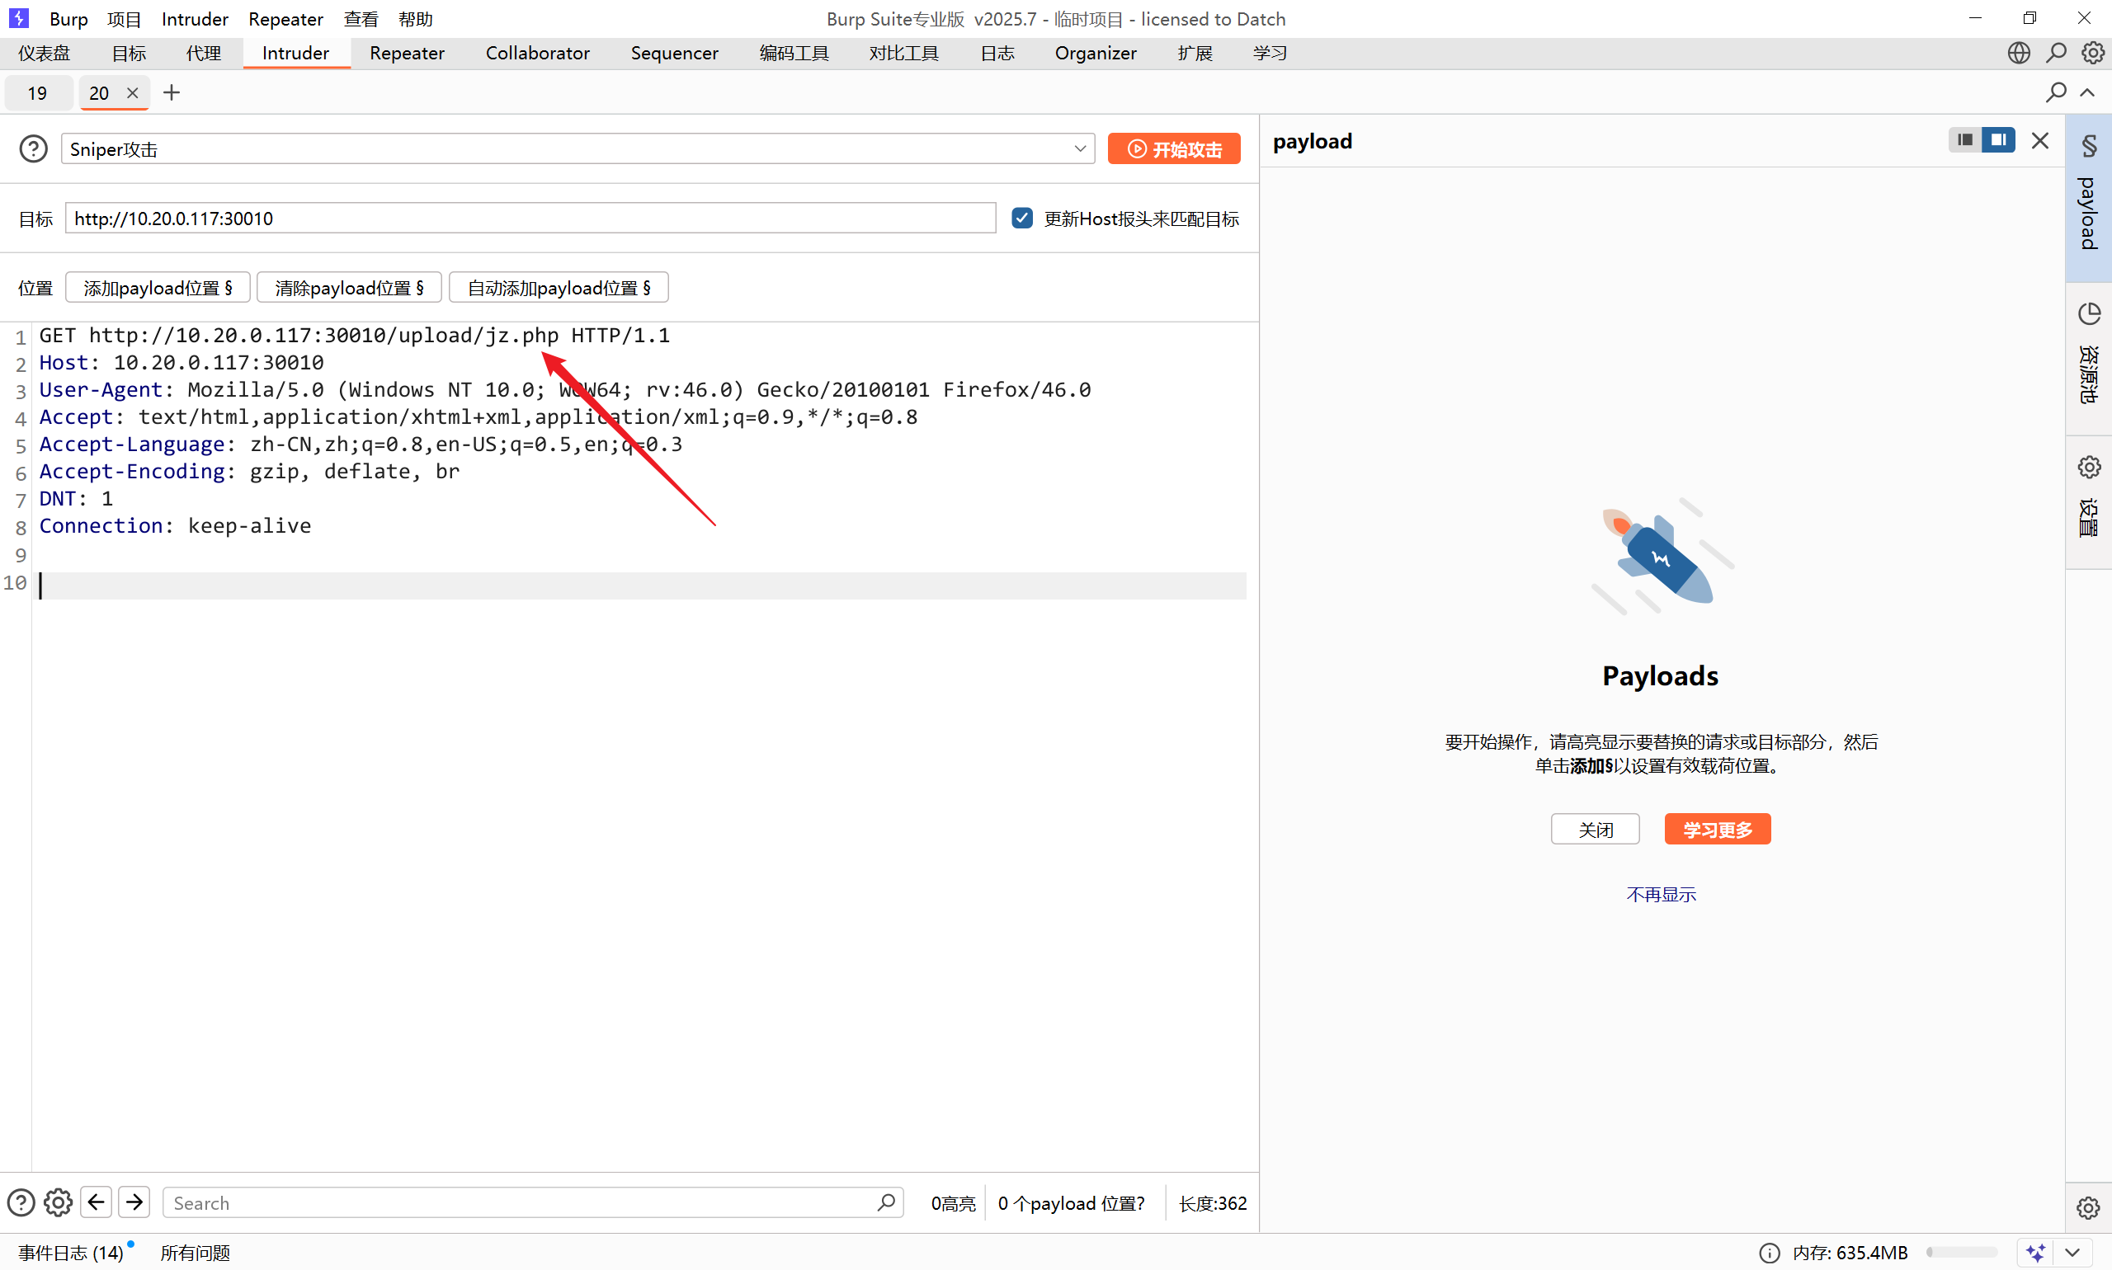
Task: Go to previous search match arrow
Action: 97,1202
